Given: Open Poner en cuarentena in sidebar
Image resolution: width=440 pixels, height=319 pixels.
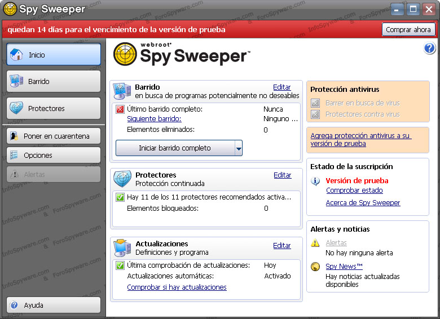Looking at the screenshot, I should click(x=54, y=136).
